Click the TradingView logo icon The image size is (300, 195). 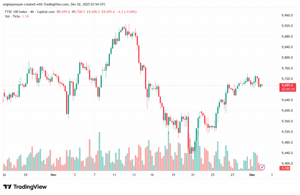click(x=7, y=187)
